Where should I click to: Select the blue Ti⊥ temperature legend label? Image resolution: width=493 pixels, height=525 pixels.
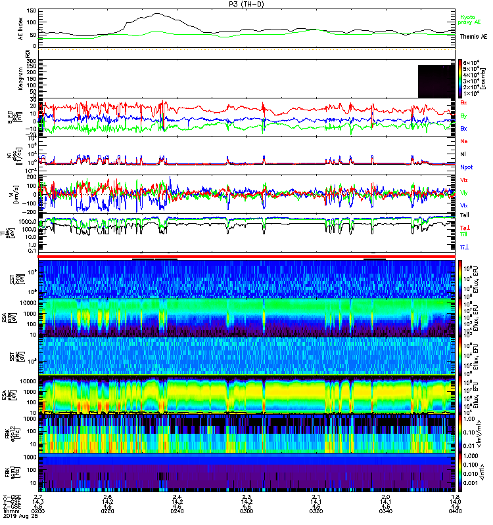tap(464, 247)
